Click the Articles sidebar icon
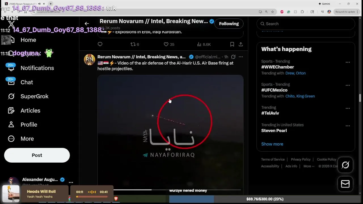Screen dimensions: 363x204 [x=11, y=110]
